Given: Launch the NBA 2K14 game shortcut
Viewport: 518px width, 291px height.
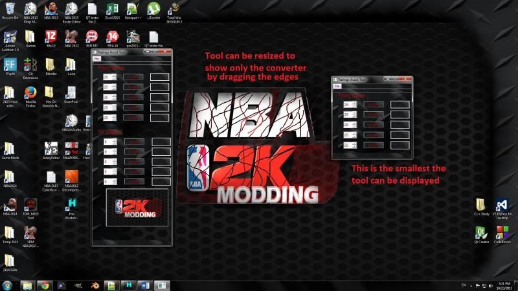Looking at the screenshot, I should pos(10,207).
